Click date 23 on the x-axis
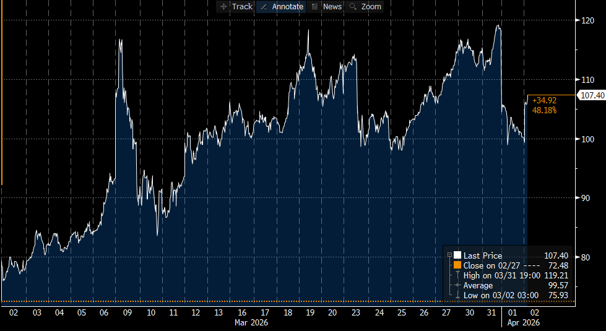Image resolution: width=606 pixels, height=331 pixels. (356, 313)
